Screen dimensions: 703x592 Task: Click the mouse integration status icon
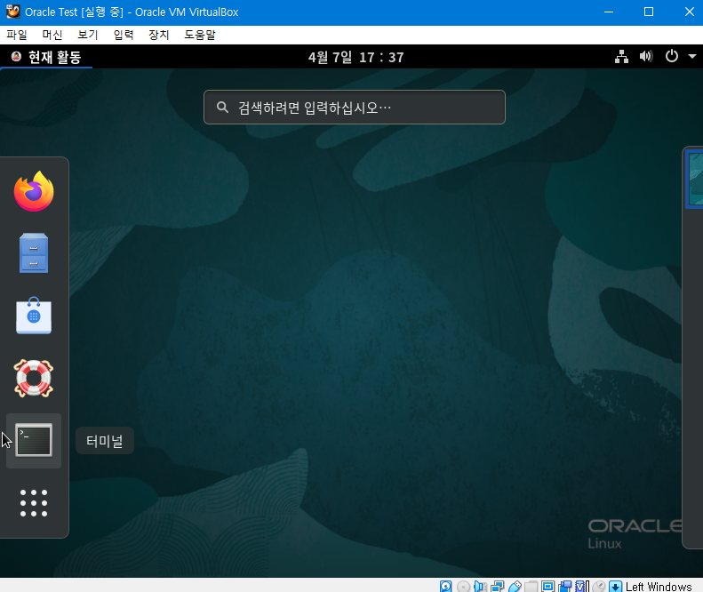pos(598,586)
